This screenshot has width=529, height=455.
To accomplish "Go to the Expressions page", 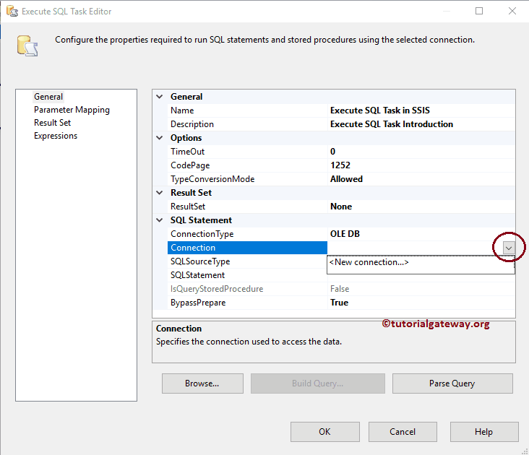I will coord(56,136).
